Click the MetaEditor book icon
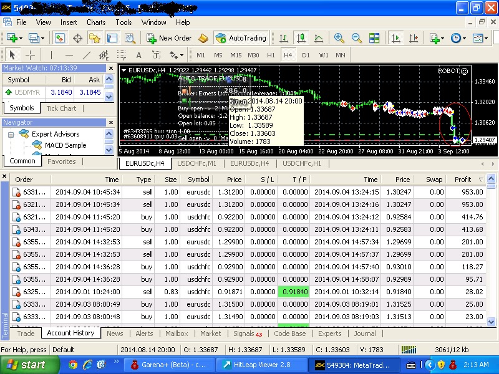The image size is (499, 374). [202, 38]
